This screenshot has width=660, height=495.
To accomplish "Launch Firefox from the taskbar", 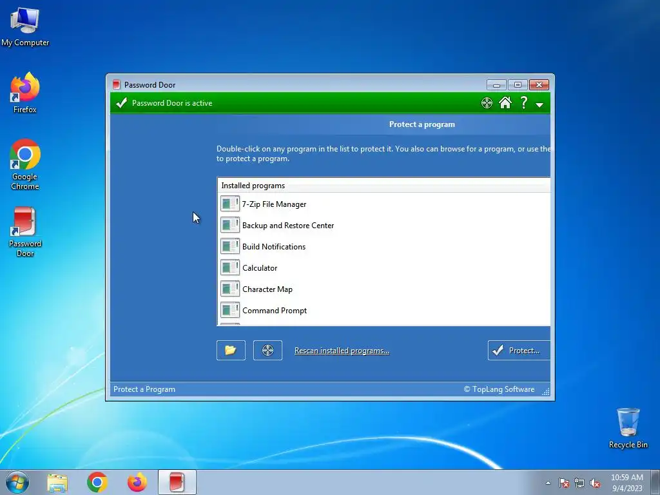I will 137,482.
